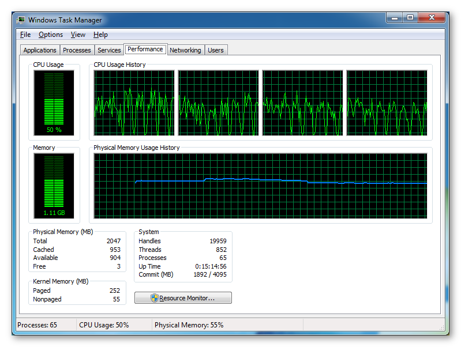461x347 pixels.
Task: Open Resource Monitor button
Action: [183, 297]
